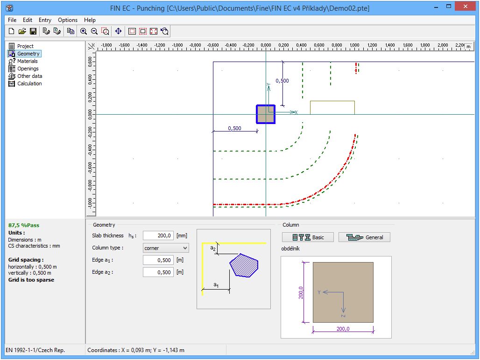The width and height of the screenshot is (480, 360).
Task: Create a new file with the blank page icon
Action: pos(11,31)
